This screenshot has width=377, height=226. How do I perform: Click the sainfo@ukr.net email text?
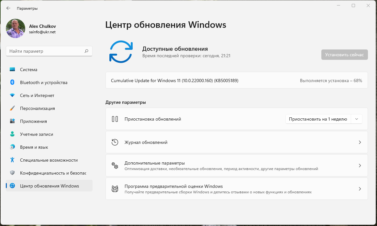click(x=42, y=32)
